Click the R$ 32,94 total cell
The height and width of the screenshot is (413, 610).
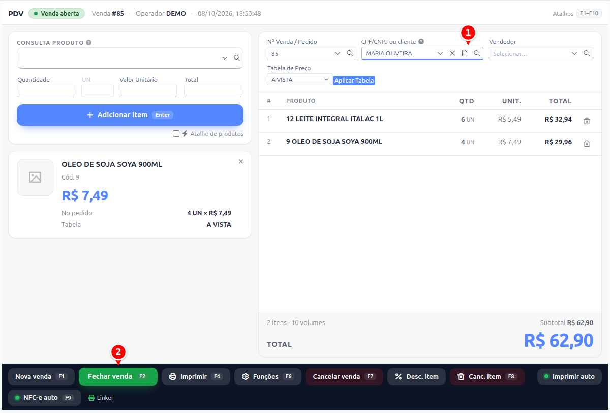point(558,120)
